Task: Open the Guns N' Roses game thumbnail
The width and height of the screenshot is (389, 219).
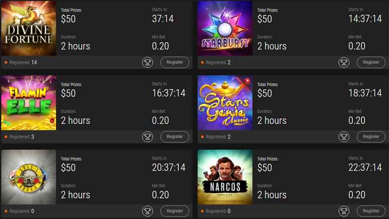Action: (x=29, y=177)
